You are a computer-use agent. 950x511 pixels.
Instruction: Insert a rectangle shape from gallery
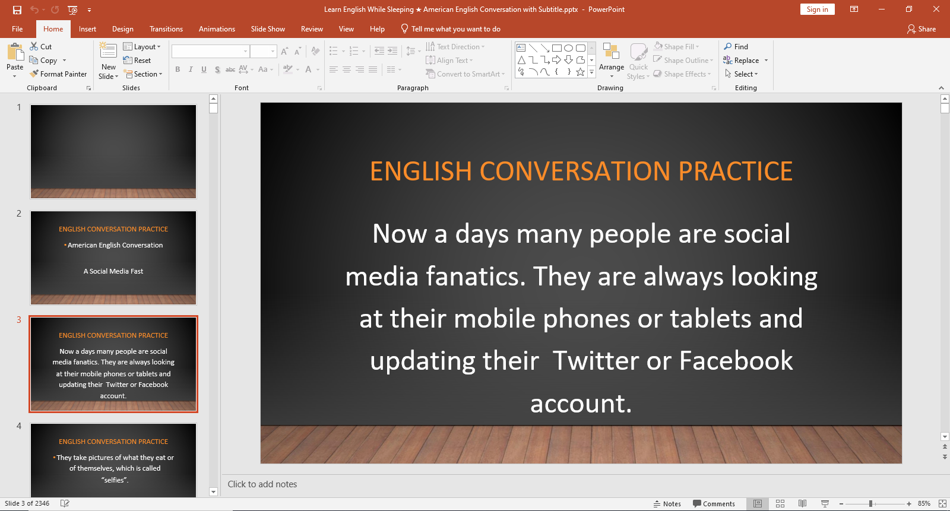click(556, 48)
